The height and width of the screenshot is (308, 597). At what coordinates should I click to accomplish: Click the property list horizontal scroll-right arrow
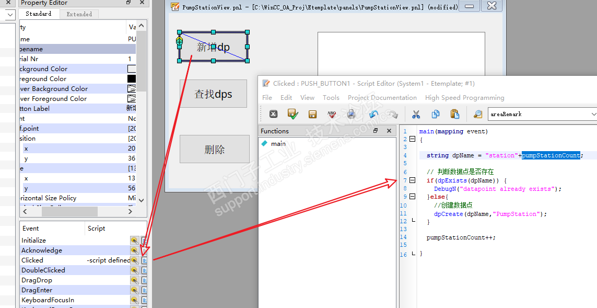tap(130, 211)
